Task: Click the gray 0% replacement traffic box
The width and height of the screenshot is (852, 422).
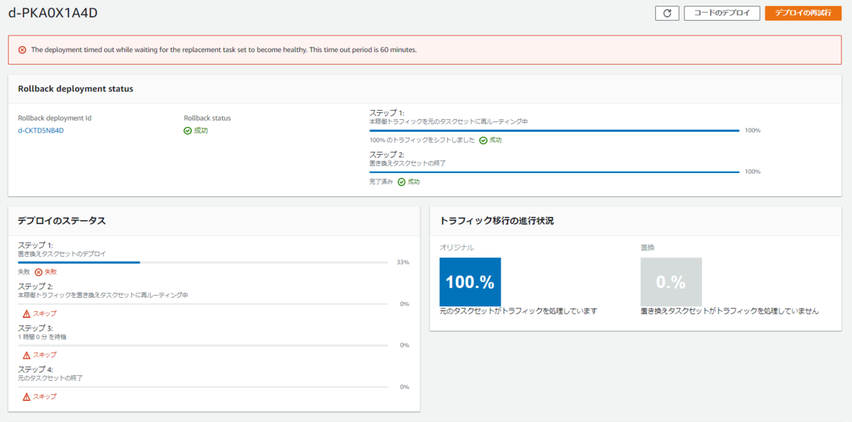Action: [671, 282]
